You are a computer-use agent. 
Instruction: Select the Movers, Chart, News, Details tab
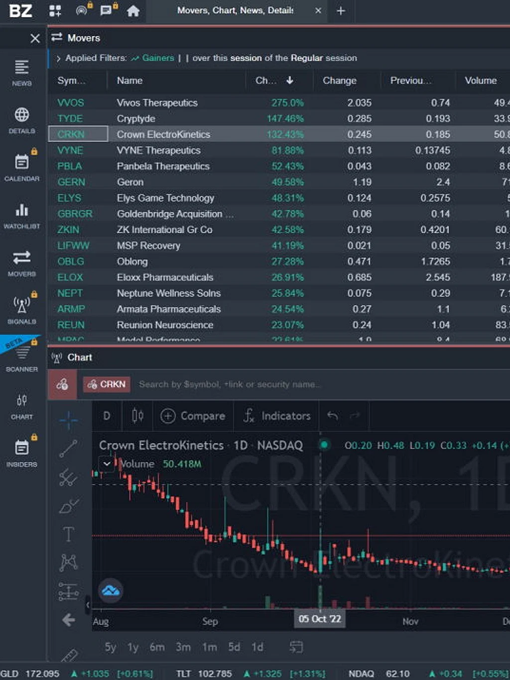[235, 10]
